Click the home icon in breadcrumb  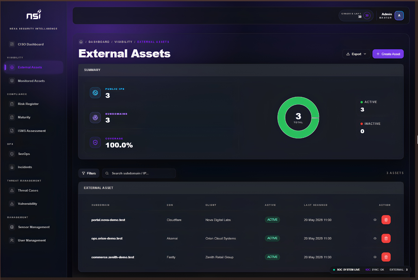coord(81,42)
